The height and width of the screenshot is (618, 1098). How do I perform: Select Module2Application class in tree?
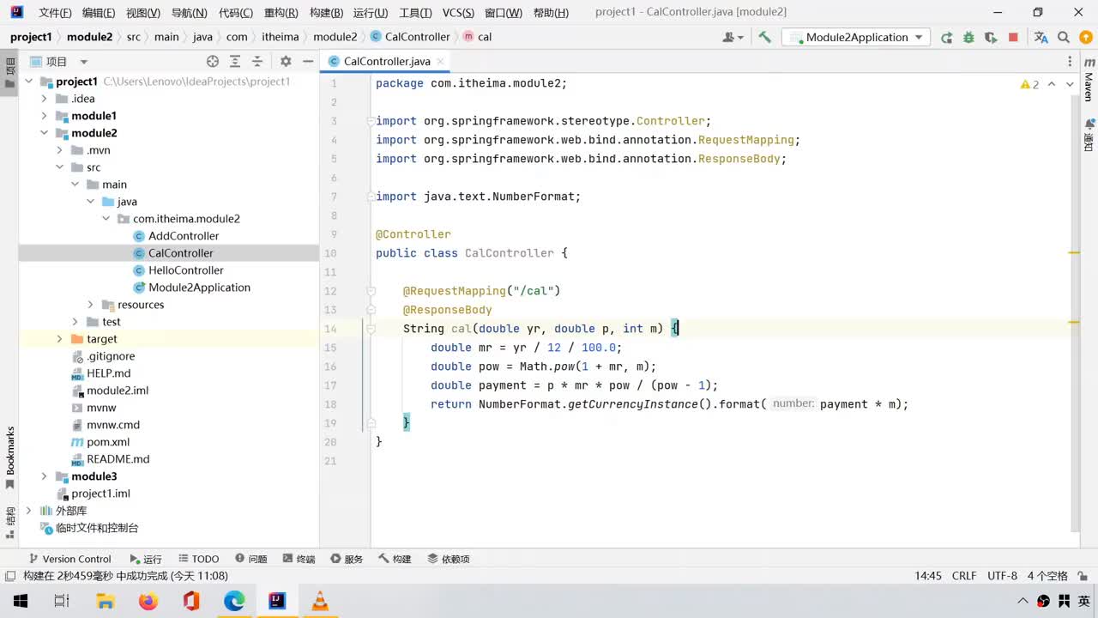click(x=199, y=288)
